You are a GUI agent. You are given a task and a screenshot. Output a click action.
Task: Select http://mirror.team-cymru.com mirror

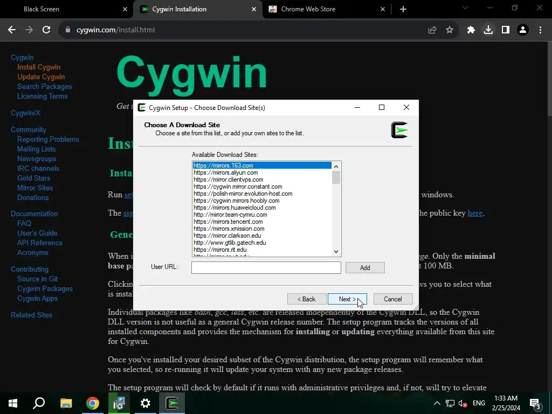[x=262, y=215]
